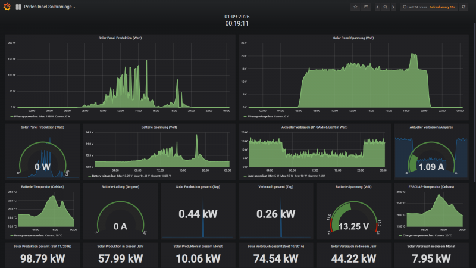Click the Refresh every 10s setting
This screenshot has width=476, height=268.
[442, 7]
